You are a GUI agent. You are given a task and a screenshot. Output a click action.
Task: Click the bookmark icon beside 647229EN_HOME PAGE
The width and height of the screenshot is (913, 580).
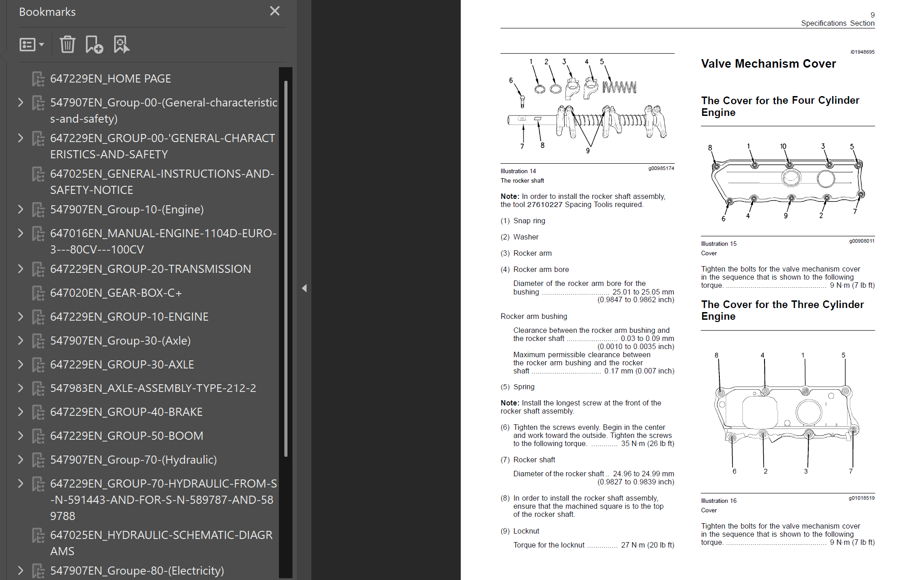point(38,79)
